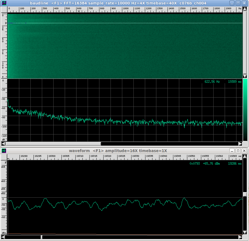Maximize the waveform window
The height and width of the screenshot is (241, 249).
[x=238, y=151]
